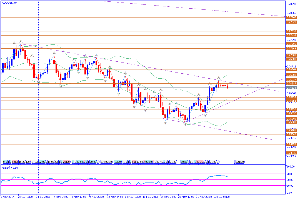This screenshot has height=200, width=300.
Task: Click the 0.77000 level label
Action: (291, 55)
